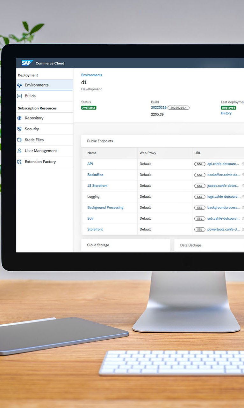Click the Name column header

click(92, 153)
